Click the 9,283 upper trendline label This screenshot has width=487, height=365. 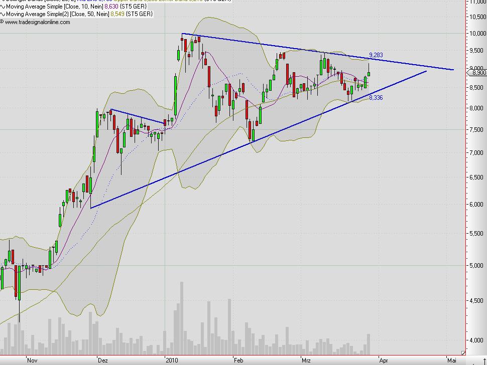click(x=376, y=55)
